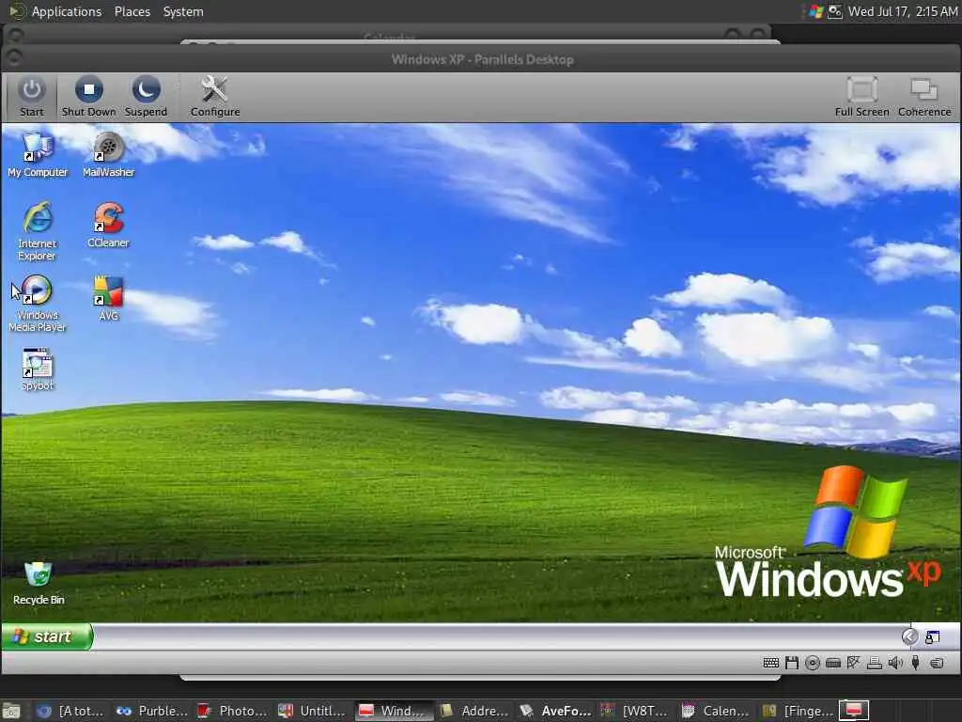962x722 pixels.
Task: Select the CCleaner desktop shortcut
Action: [x=109, y=226]
